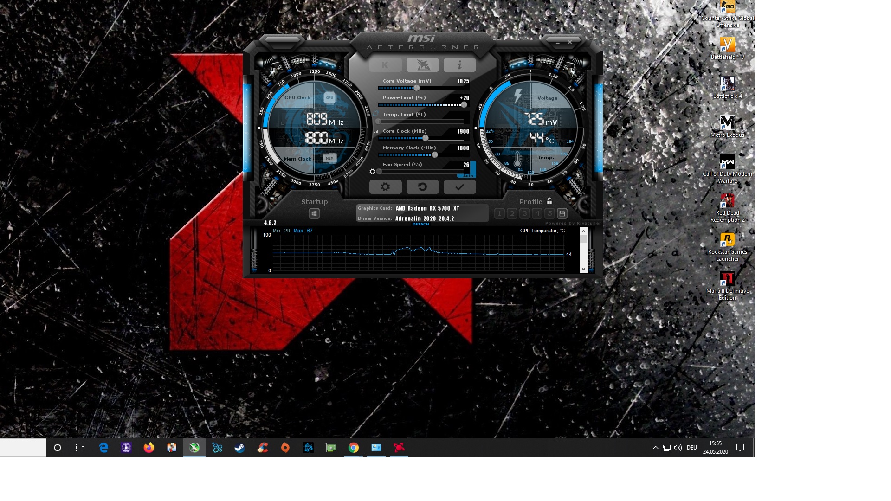891x501 pixels.
Task: Show hidden system tray icons chevron
Action: click(655, 448)
